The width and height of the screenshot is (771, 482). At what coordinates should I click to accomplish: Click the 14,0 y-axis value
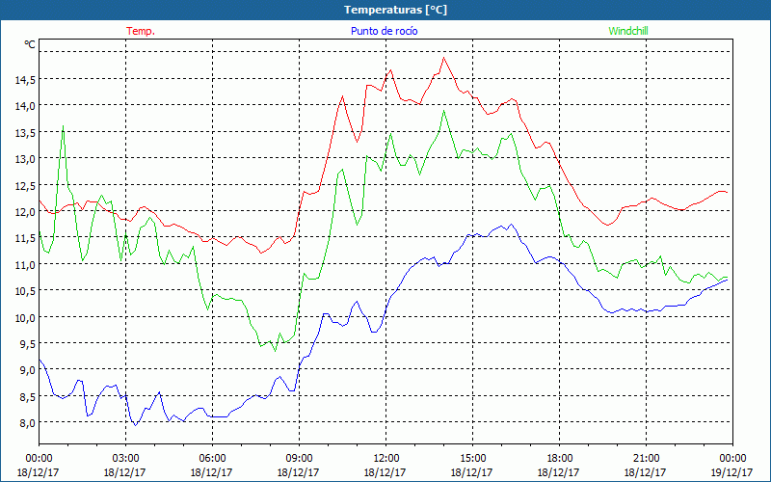[x=25, y=106]
